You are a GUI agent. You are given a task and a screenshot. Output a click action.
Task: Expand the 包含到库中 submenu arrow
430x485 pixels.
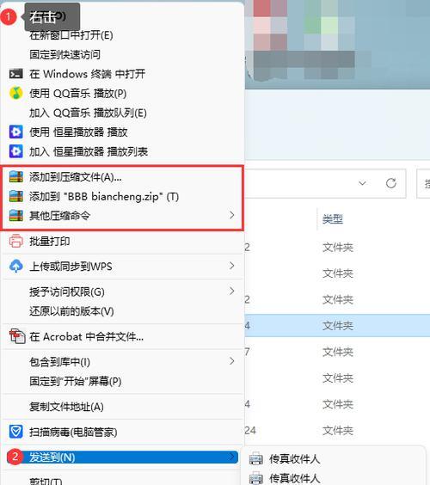(x=231, y=361)
